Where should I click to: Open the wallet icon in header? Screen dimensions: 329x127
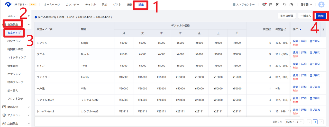point(291,5)
